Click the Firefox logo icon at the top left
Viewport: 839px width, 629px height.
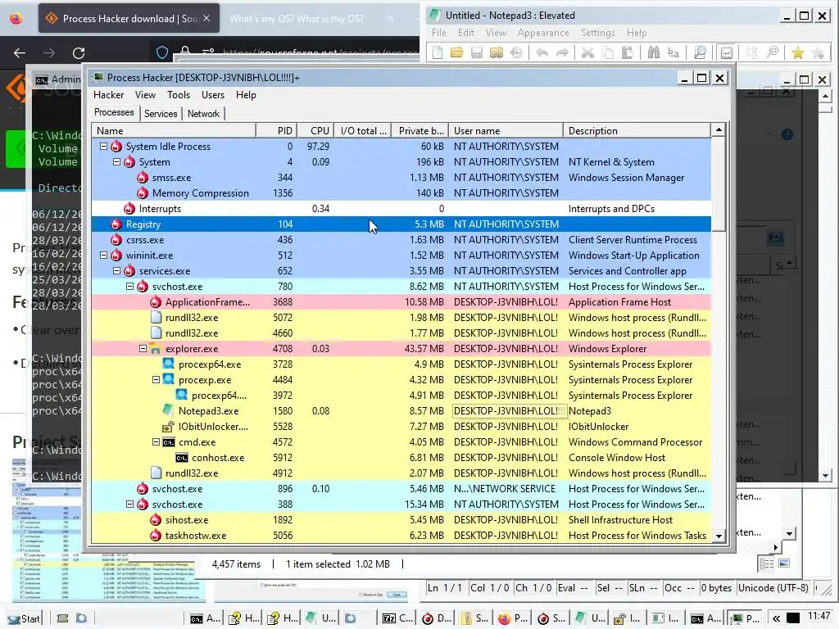point(16,18)
